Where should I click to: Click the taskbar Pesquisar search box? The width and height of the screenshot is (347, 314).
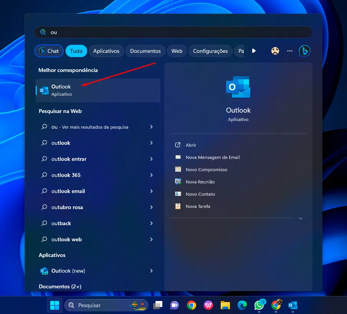[x=106, y=305]
